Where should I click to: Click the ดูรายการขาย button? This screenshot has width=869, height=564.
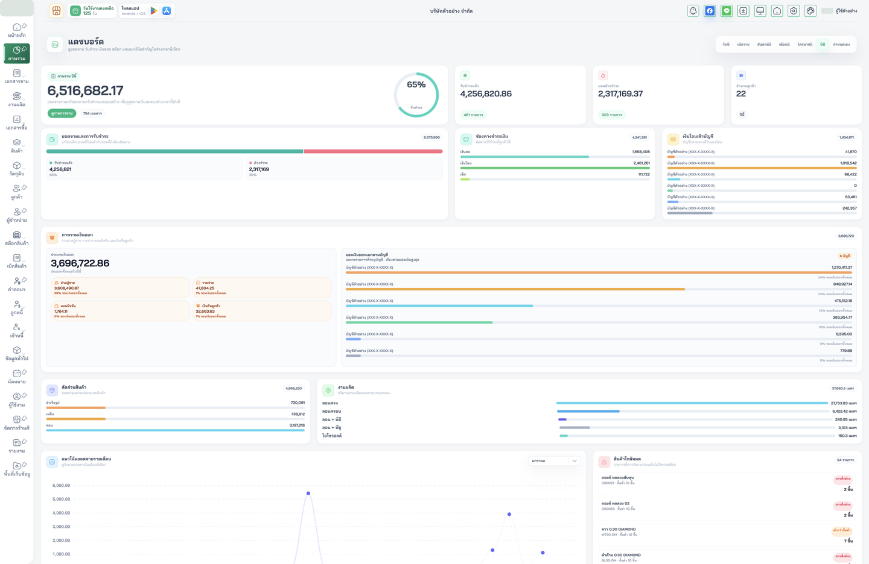62,113
